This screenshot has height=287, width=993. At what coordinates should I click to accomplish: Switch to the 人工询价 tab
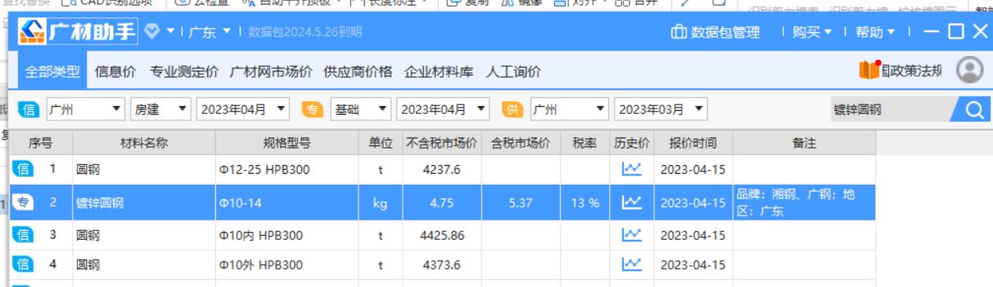tap(513, 72)
